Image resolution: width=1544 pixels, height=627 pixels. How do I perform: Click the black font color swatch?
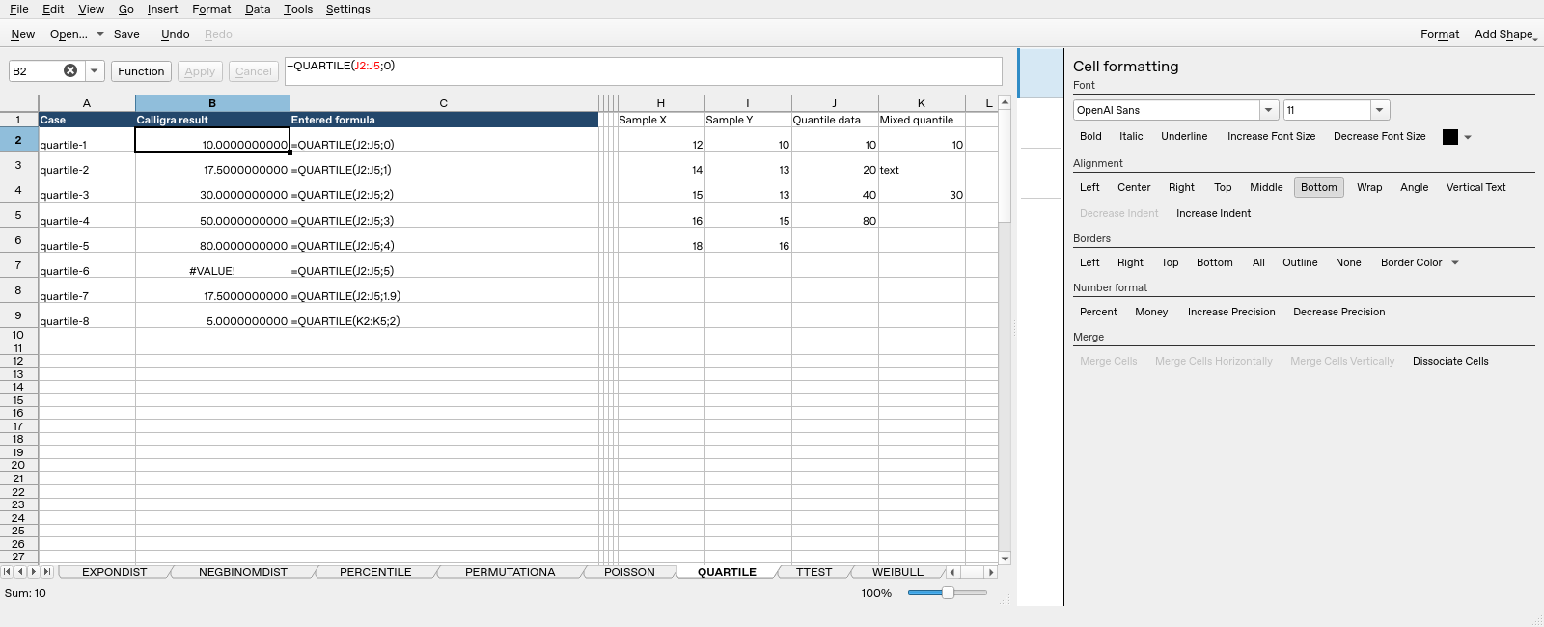click(x=1449, y=137)
